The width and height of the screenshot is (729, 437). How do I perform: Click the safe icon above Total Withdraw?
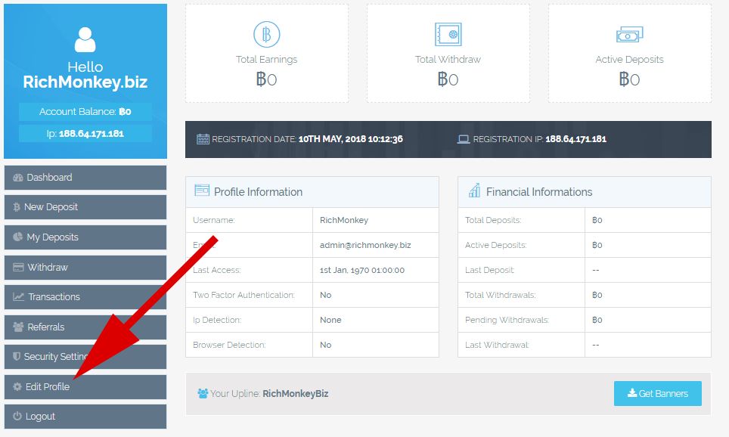click(x=448, y=35)
